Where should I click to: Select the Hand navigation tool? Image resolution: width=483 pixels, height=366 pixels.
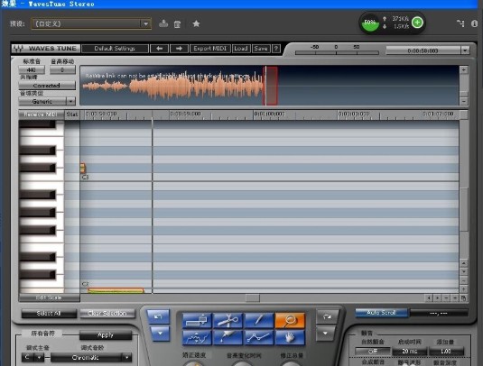[x=290, y=338]
